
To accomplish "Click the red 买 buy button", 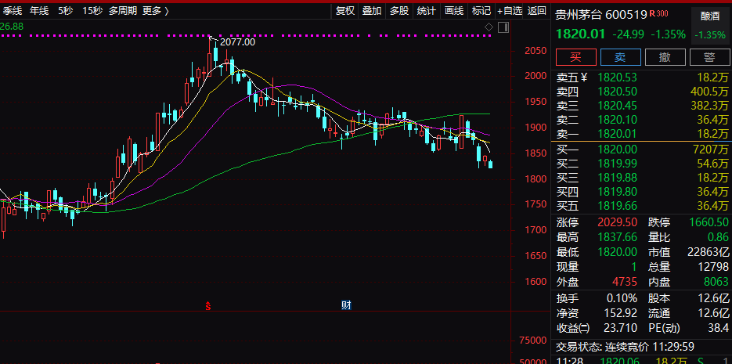I will point(575,57).
